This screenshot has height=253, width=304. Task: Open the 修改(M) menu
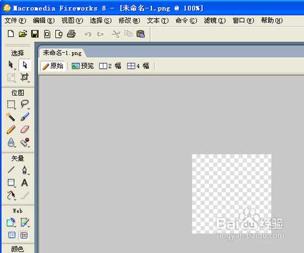(130, 21)
